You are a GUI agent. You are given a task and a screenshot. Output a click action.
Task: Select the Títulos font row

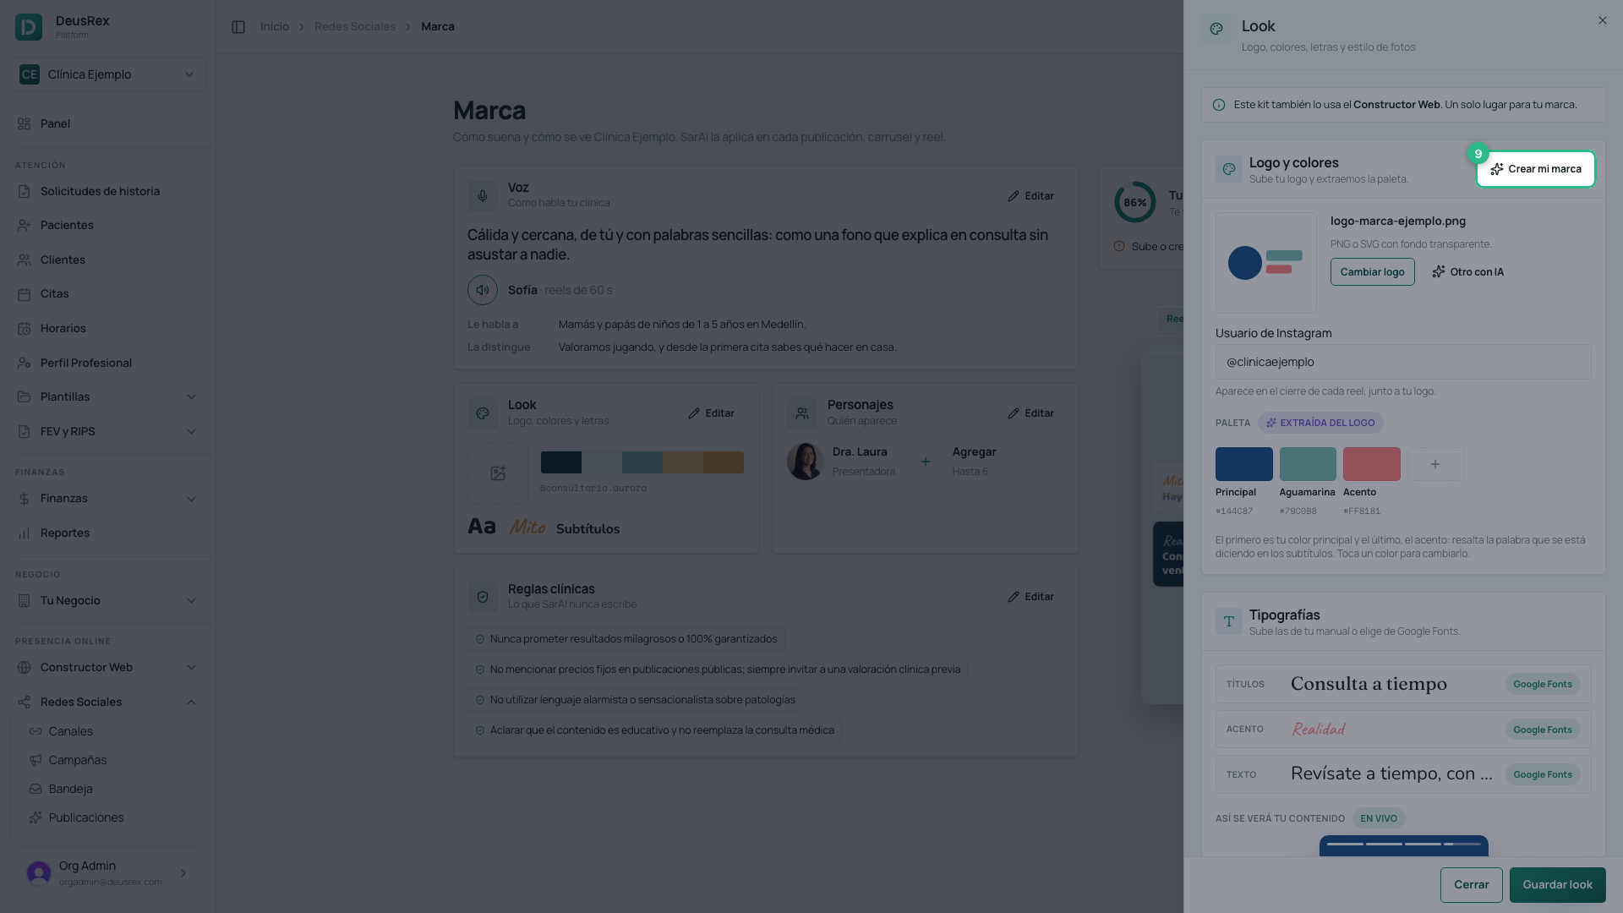(x=1403, y=684)
